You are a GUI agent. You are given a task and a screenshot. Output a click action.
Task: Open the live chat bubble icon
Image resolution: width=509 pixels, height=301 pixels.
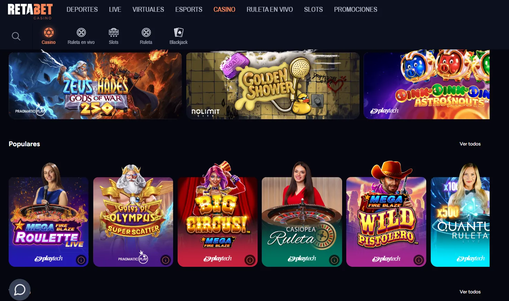pyautogui.click(x=20, y=290)
